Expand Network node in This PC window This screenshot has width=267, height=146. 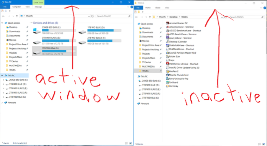click(x=2, y=103)
